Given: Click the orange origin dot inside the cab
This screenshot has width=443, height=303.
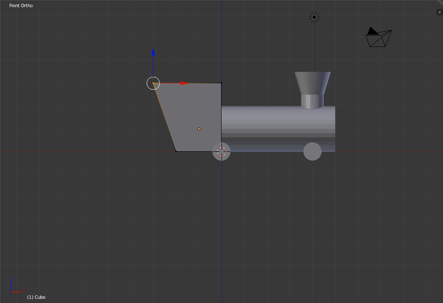Looking at the screenshot, I should pyautogui.click(x=199, y=129).
